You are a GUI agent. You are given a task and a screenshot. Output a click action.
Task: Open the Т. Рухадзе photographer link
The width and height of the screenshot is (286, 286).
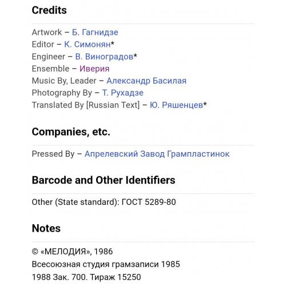122,93
